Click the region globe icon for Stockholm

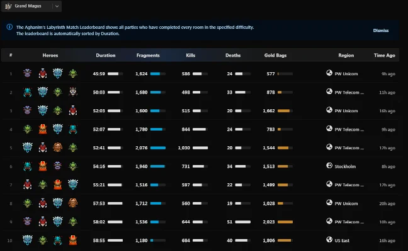[x=329, y=166]
